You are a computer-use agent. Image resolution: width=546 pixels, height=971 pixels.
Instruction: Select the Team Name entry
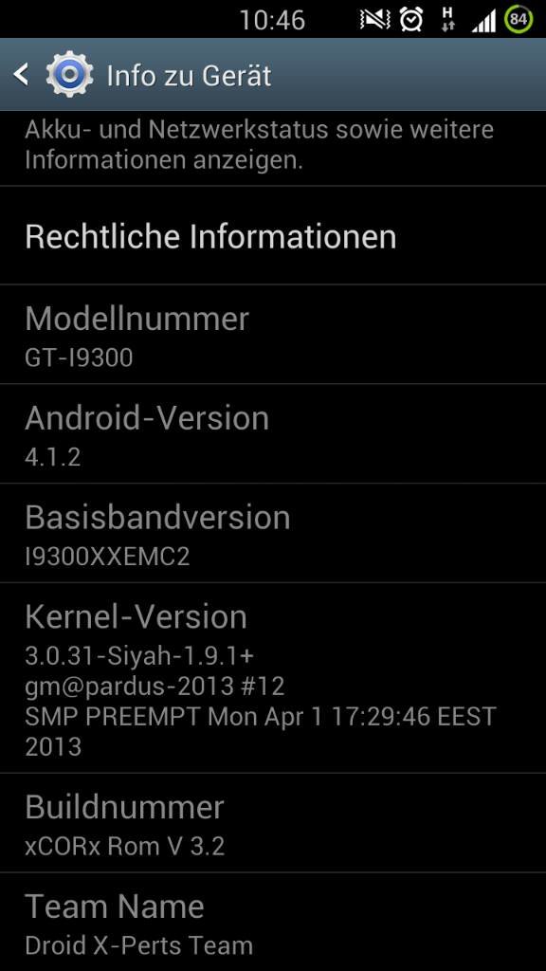(273, 922)
